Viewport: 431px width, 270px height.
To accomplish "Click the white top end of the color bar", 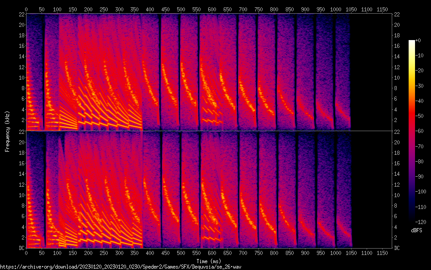I will coord(412,41).
